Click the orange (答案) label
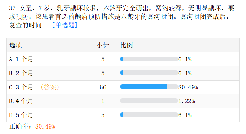Image resolution: width=246 pixels, height=134 pixels. click(50, 87)
